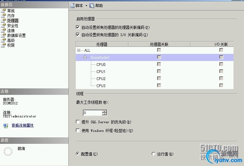Increase max worker threads with up arrow
244x166 pixels.
click(104, 111)
